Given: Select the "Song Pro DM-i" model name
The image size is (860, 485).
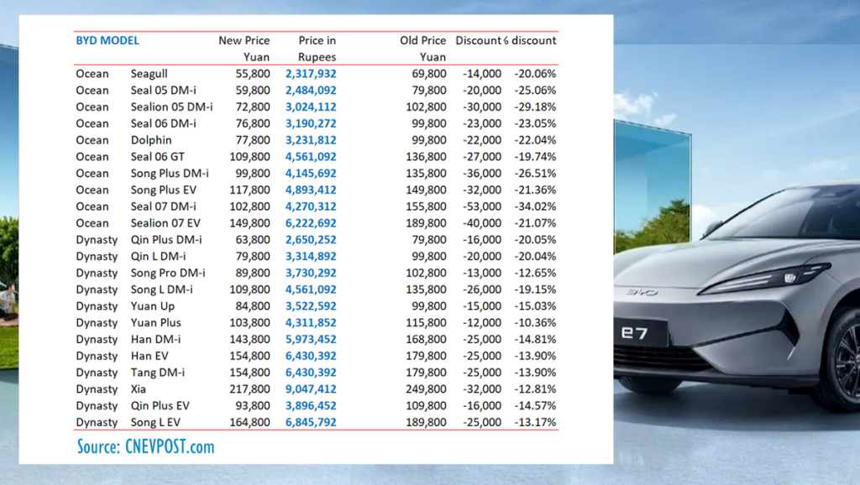Looking at the screenshot, I should [x=168, y=273].
